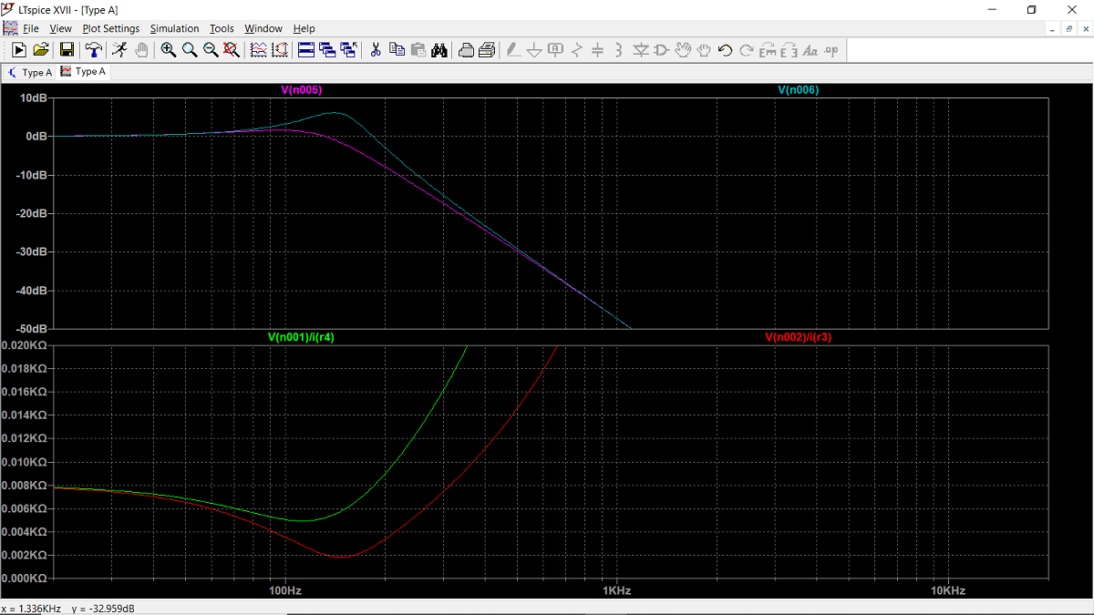1094x615 pixels.
Task: Switch to the Type A schematic tab
Action: pyautogui.click(x=30, y=72)
